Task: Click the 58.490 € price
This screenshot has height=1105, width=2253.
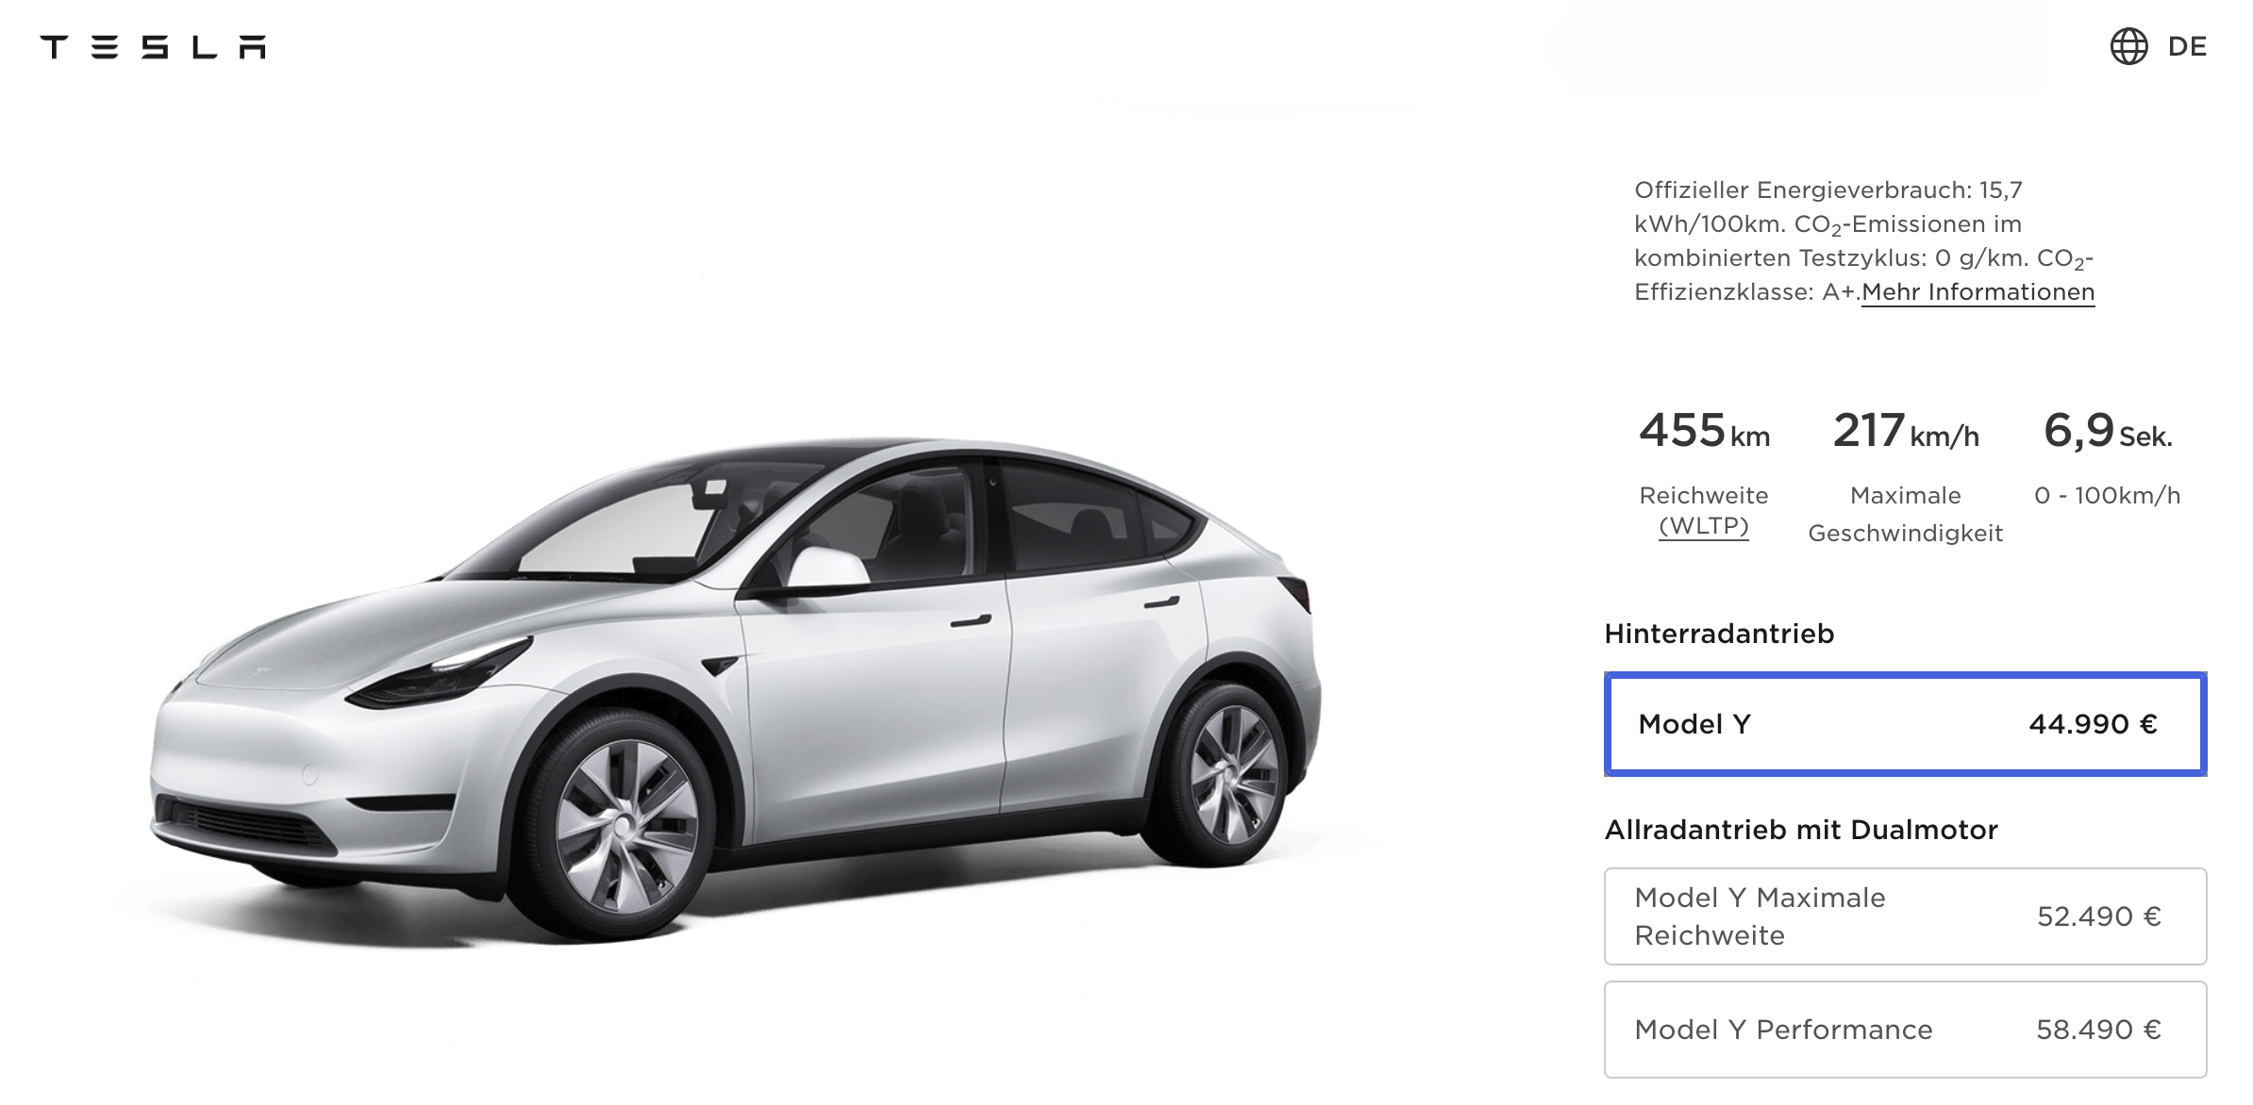Action: [x=2098, y=1030]
